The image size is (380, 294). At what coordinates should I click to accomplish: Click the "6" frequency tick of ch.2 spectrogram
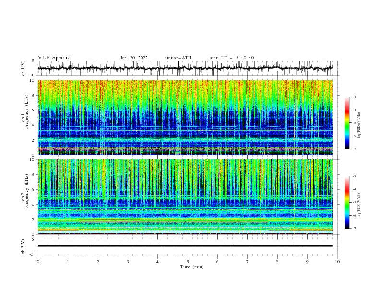point(33,190)
